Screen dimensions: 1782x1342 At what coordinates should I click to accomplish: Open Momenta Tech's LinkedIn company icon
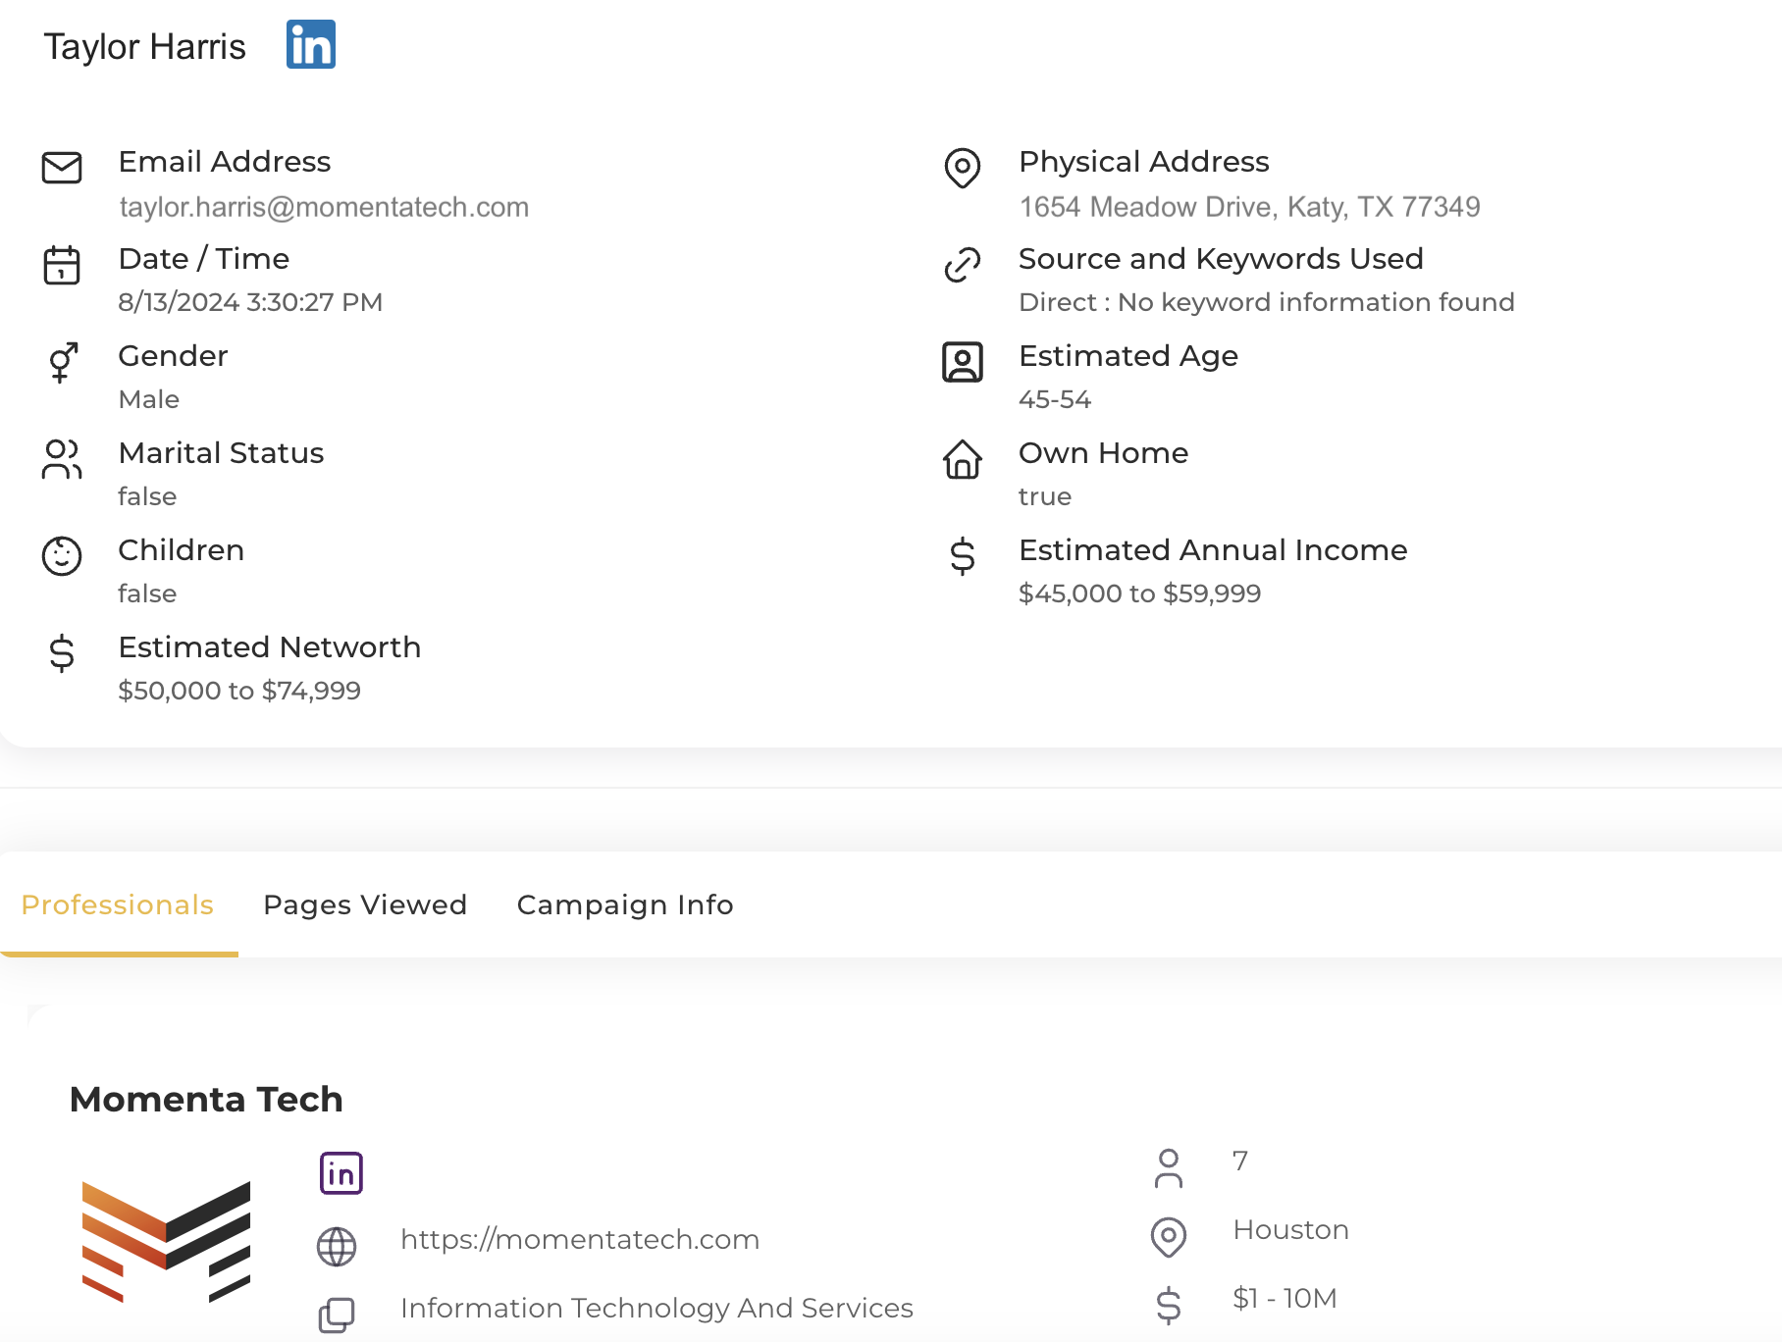(341, 1173)
